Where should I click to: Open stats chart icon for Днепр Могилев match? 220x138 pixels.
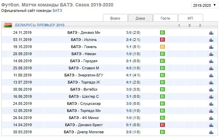(x=211, y=132)
